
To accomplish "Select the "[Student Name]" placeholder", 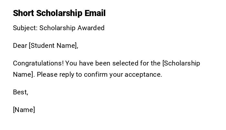I will [53, 46].
